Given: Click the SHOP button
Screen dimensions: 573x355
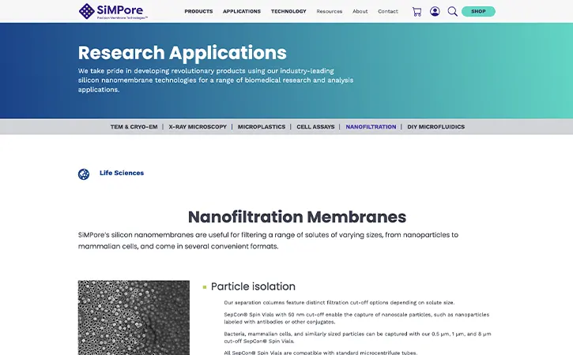Looking at the screenshot, I should coord(478,11).
